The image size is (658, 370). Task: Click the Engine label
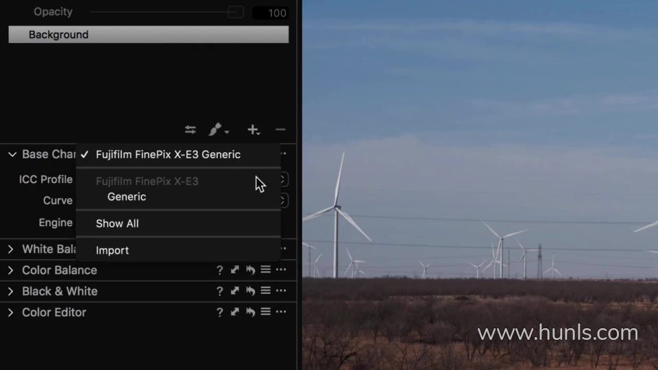pos(56,222)
